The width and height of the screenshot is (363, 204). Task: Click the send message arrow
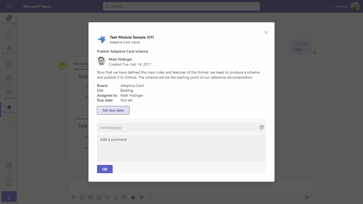click(307, 197)
